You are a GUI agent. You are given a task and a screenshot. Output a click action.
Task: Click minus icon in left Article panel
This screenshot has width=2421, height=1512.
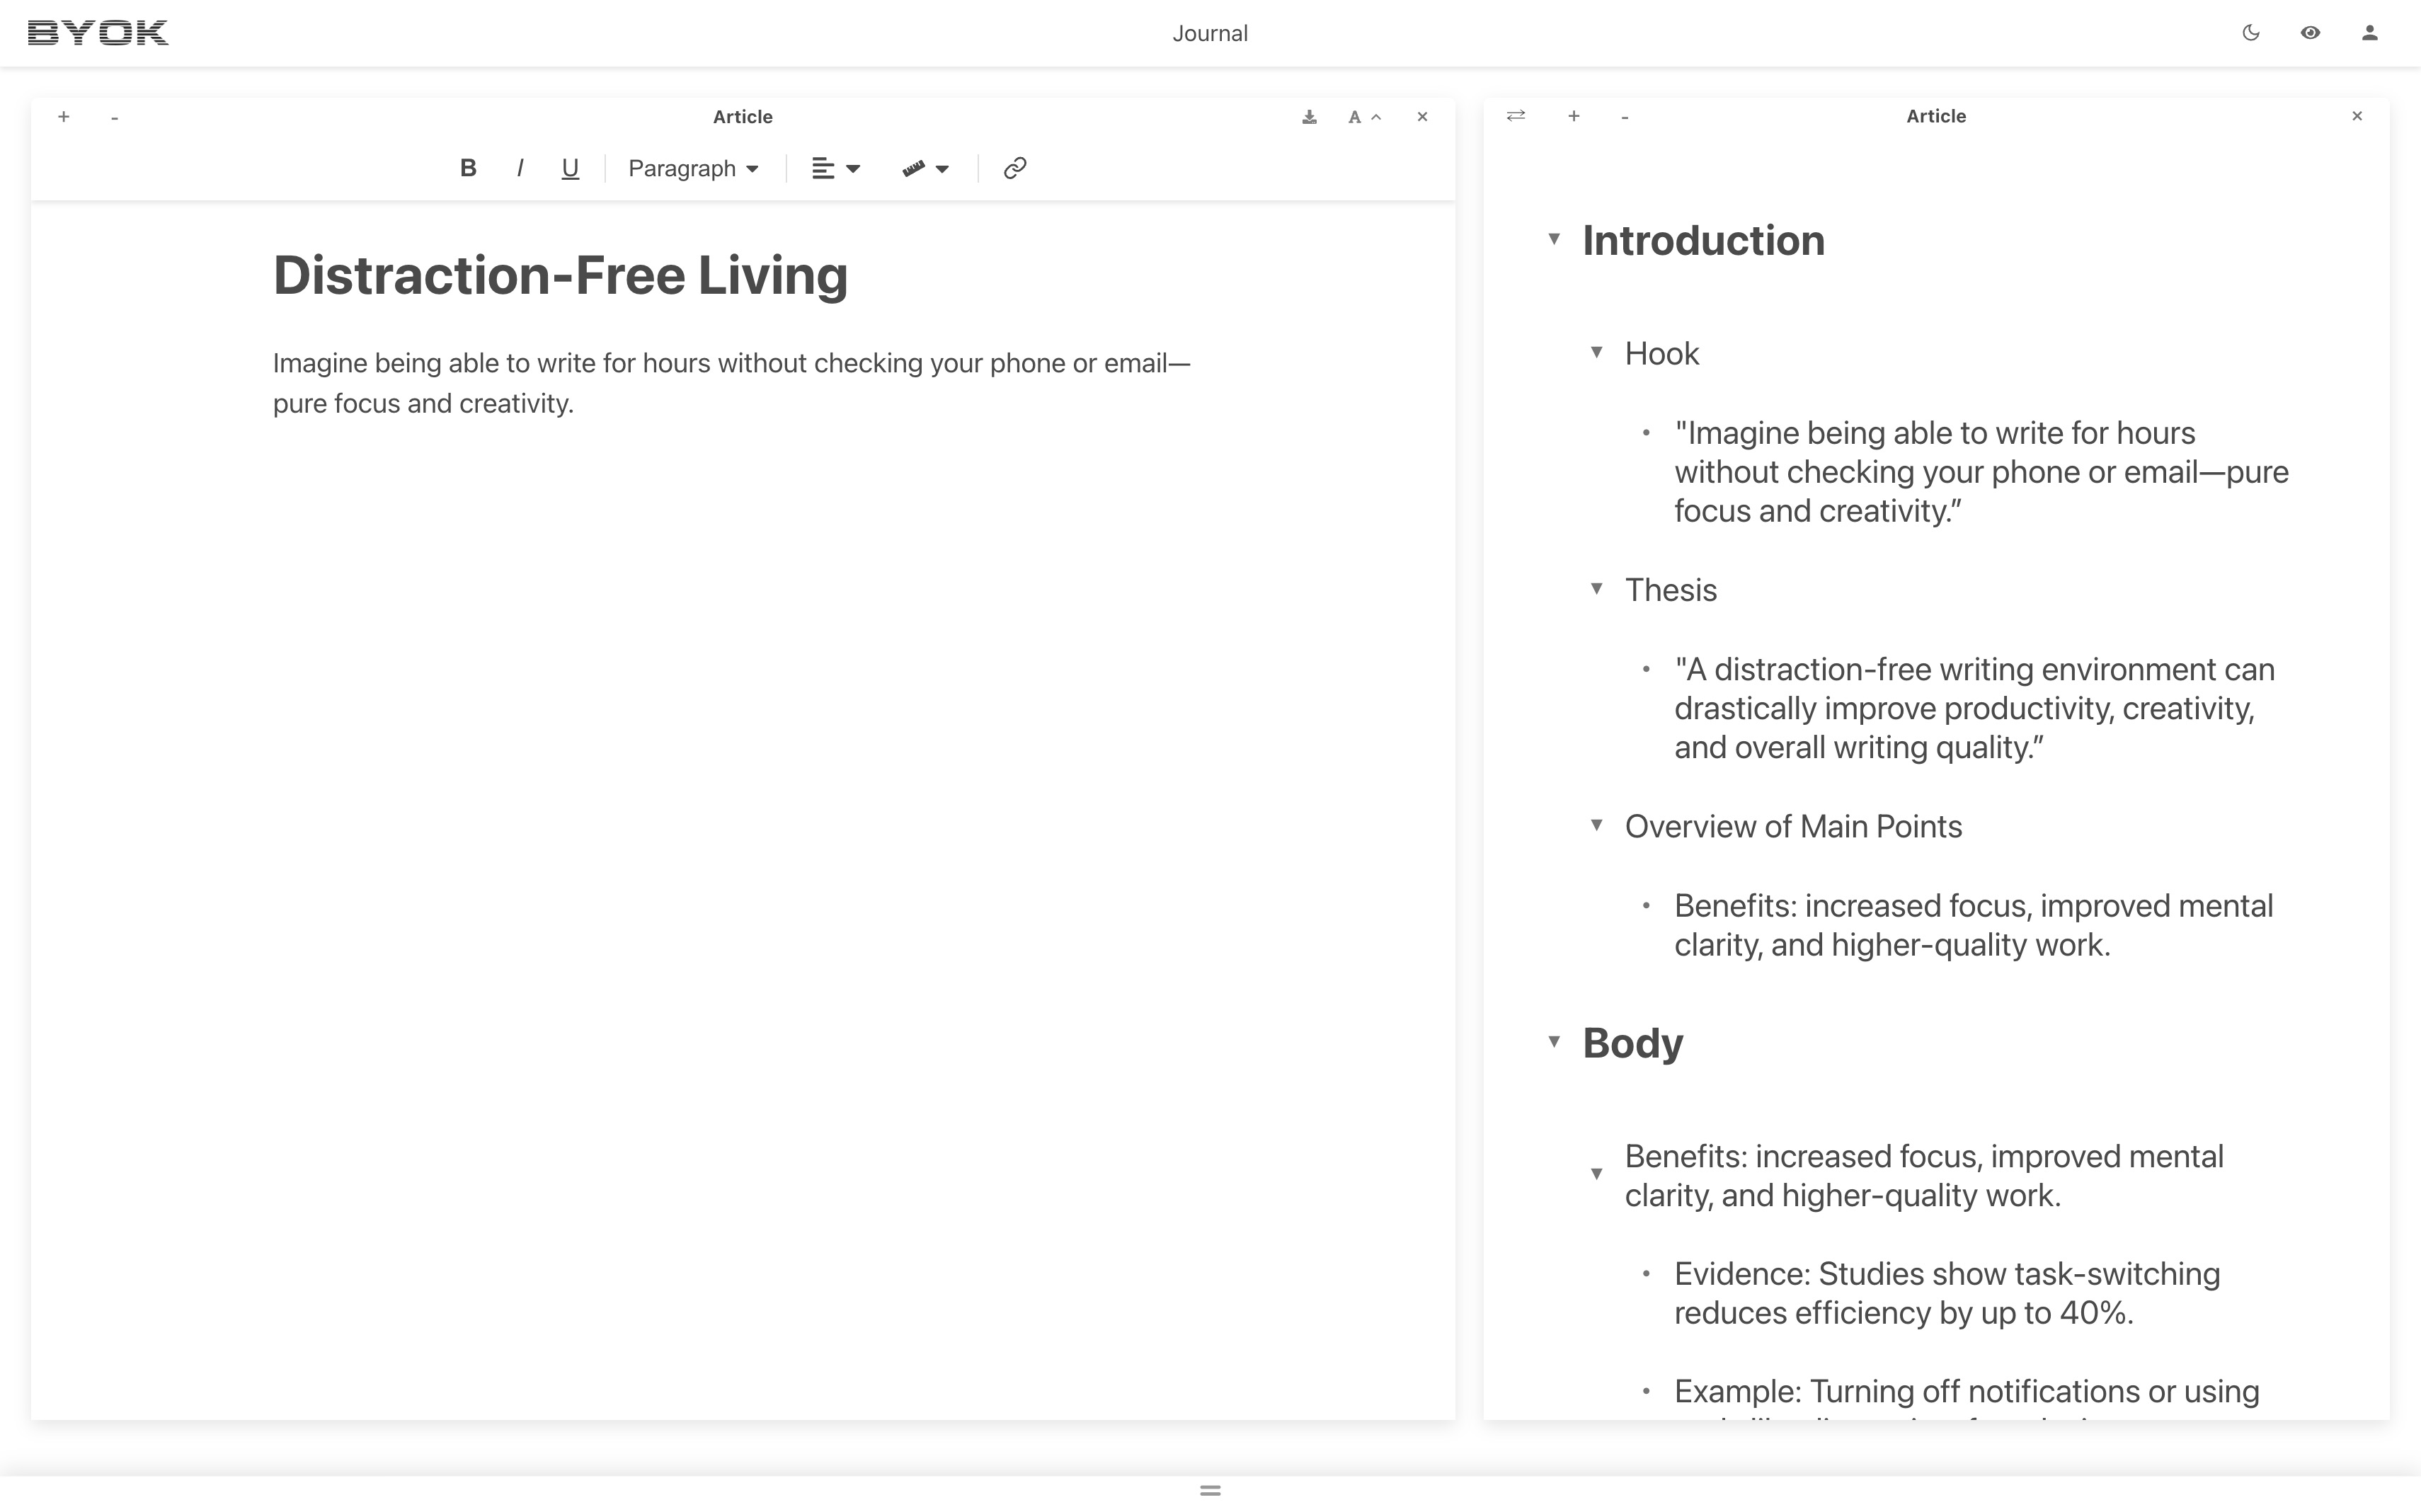coord(114,117)
